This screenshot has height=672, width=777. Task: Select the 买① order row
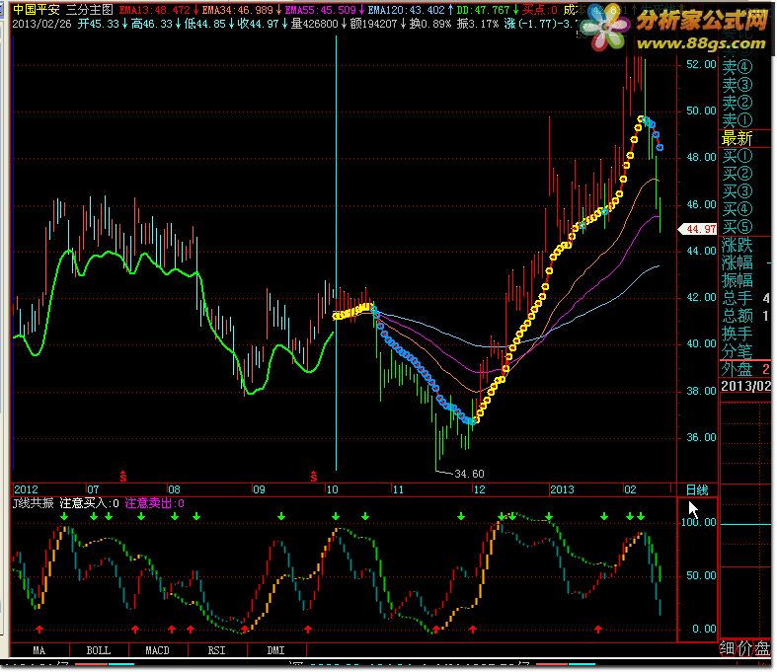click(x=738, y=156)
